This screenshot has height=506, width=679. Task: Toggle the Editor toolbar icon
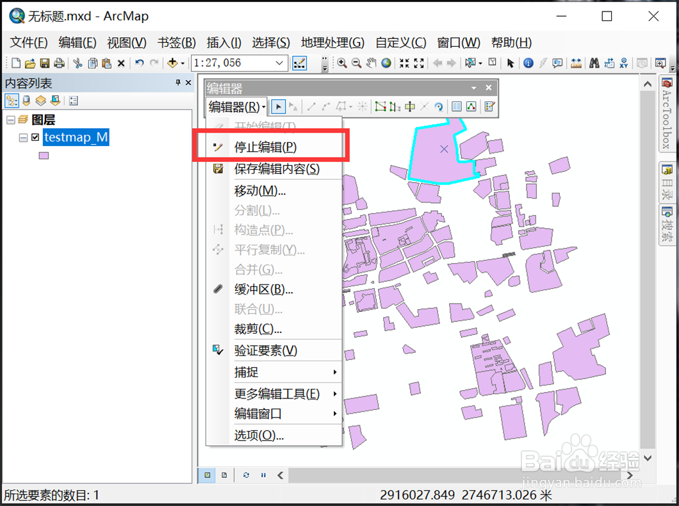coord(299,63)
